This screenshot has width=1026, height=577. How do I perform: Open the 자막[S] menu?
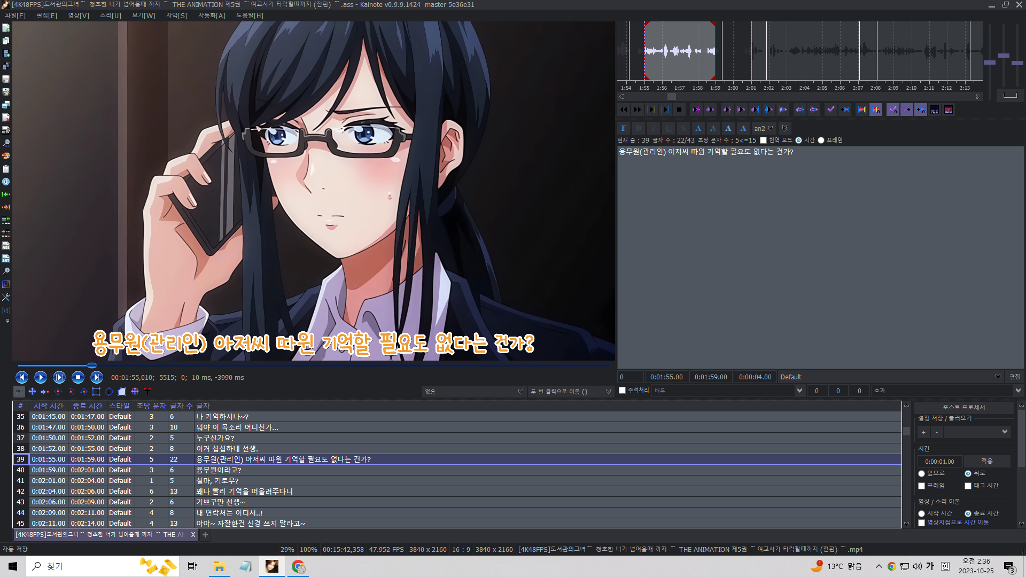pyautogui.click(x=177, y=15)
